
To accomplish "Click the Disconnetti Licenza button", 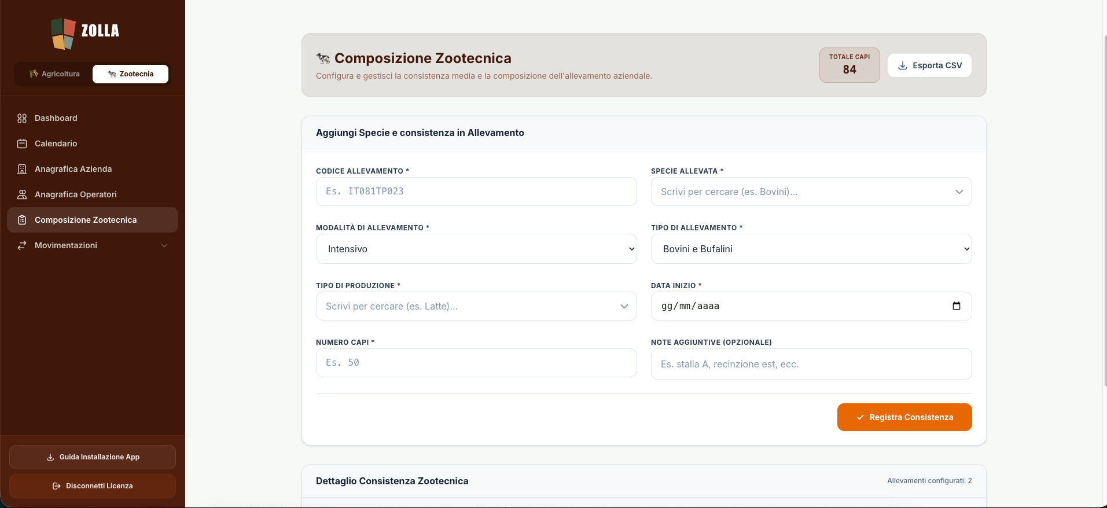I will (x=93, y=486).
